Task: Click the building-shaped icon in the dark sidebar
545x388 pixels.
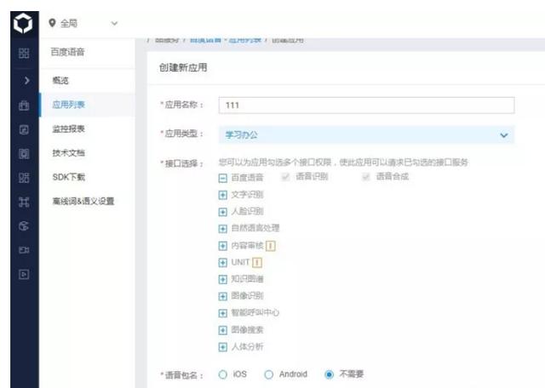Action: (x=24, y=153)
